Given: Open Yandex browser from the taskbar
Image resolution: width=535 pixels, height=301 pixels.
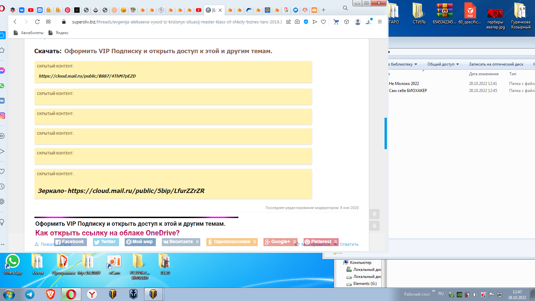Looking at the screenshot, I should click(x=92, y=294).
